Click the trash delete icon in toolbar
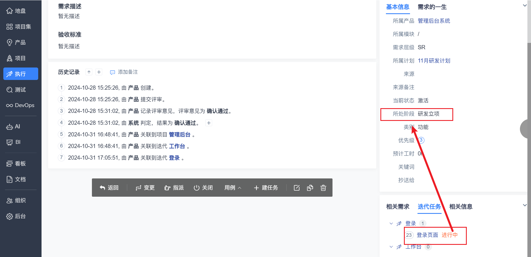 [323, 188]
